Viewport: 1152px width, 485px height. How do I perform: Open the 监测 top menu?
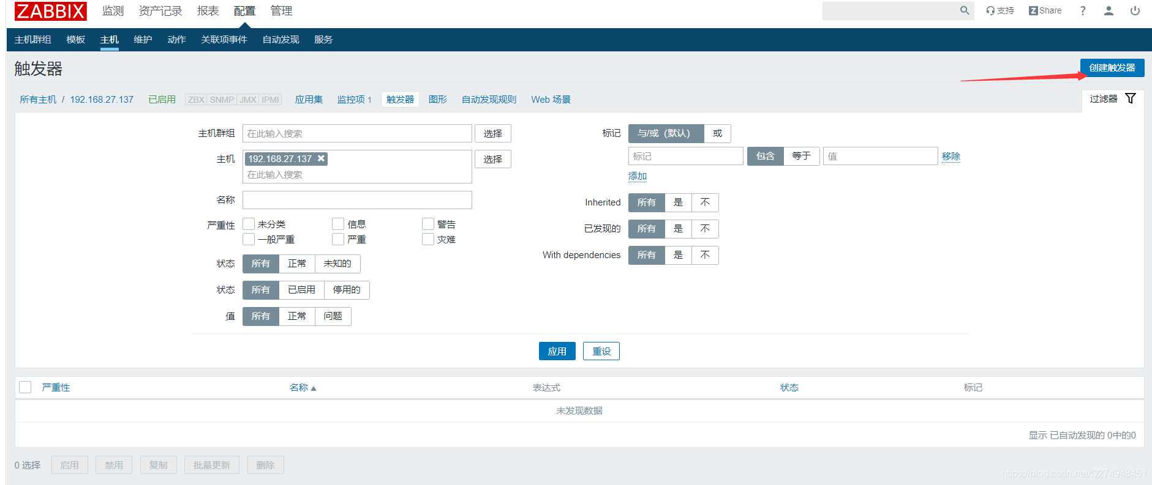coord(113,11)
